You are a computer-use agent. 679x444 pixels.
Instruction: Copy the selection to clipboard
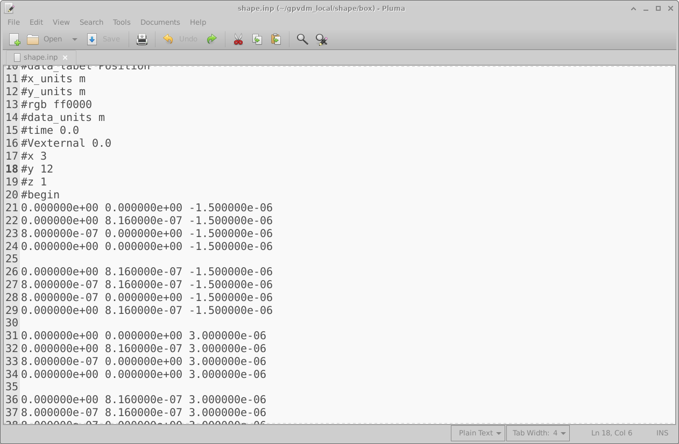(257, 39)
